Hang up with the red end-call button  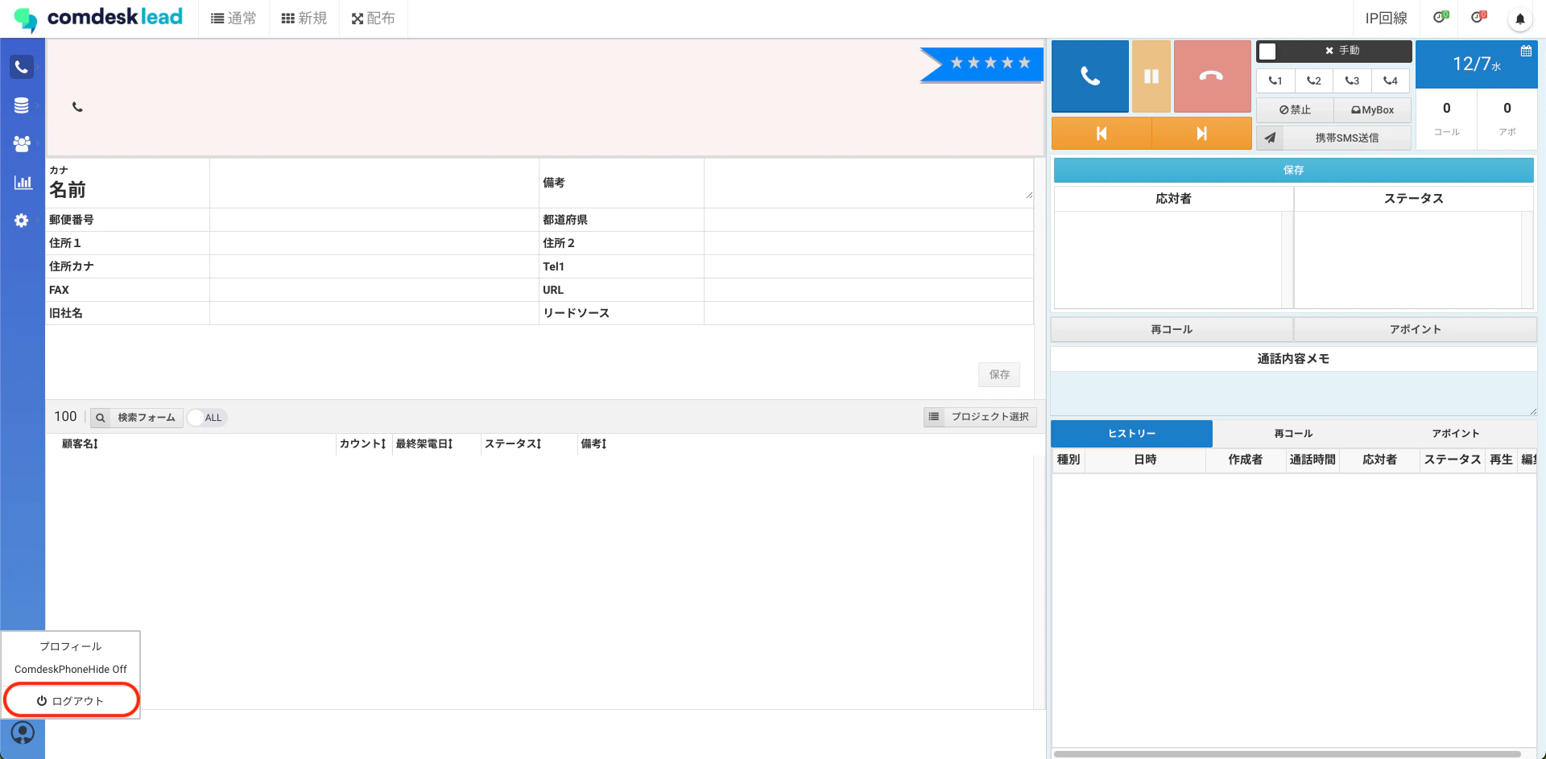tap(1212, 76)
